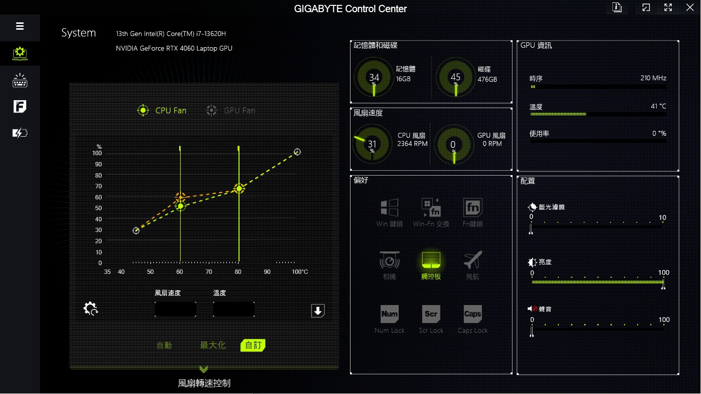Toggle Num Lock
Viewport: 701px width, 394px height.
[389, 320]
